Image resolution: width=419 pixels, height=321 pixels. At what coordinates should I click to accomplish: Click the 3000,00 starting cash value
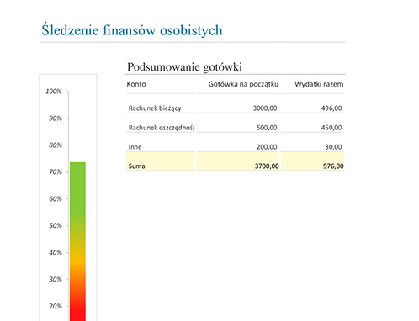(x=265, y=108)
